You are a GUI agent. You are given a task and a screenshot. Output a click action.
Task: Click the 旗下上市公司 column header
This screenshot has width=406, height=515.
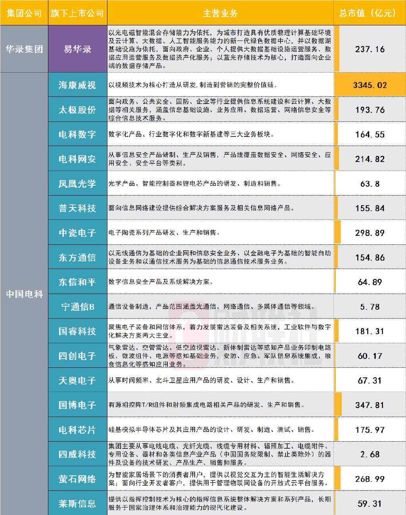(77, 12)
